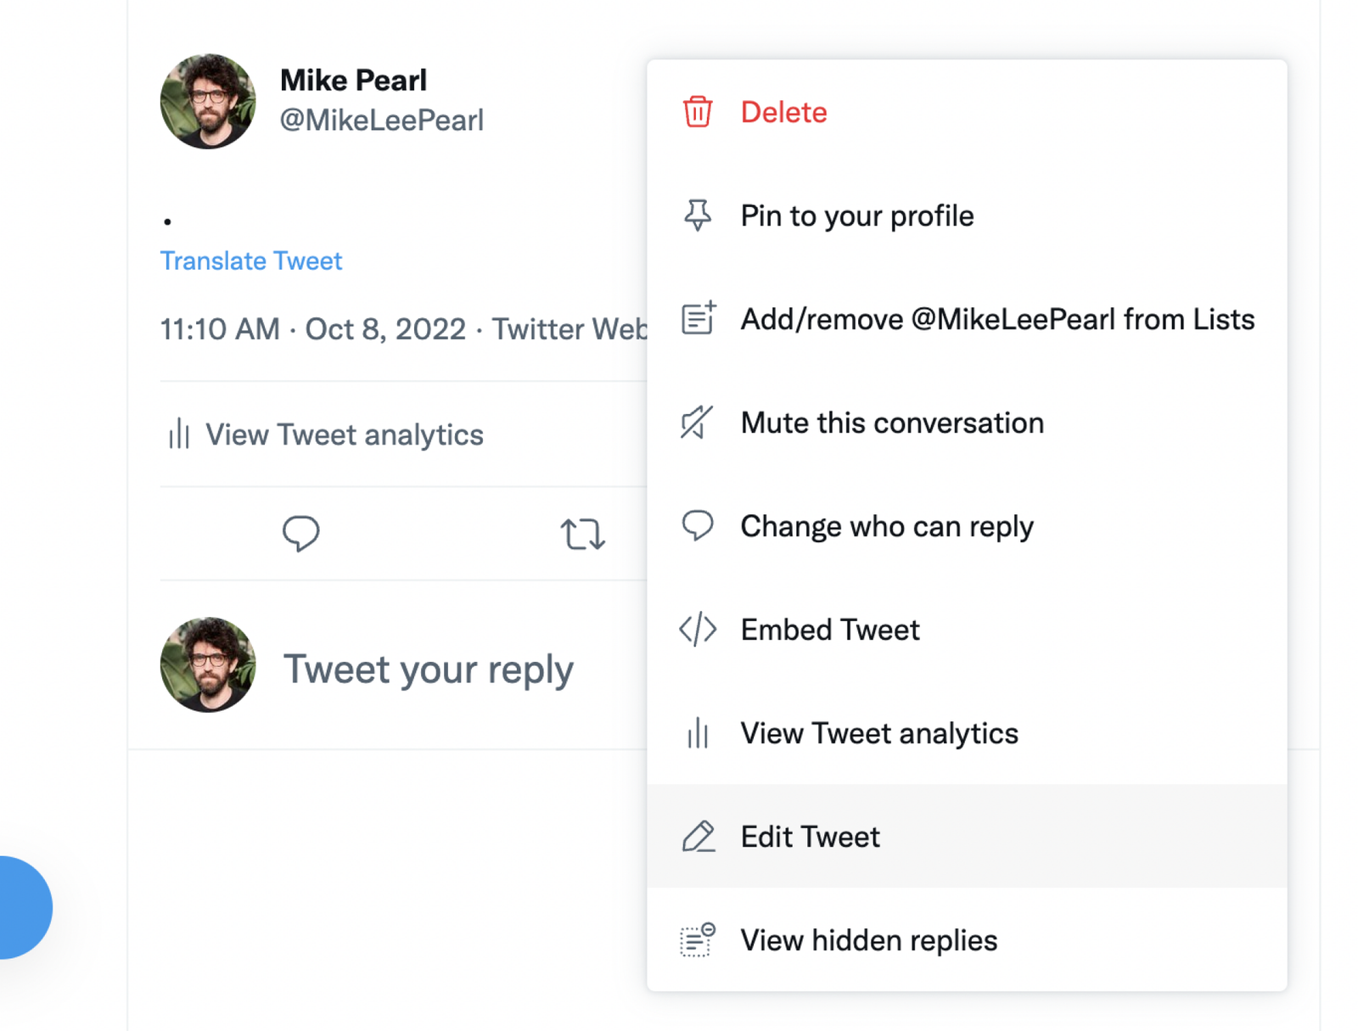
Task: Click the Delete trash icon
Action: 696,111
